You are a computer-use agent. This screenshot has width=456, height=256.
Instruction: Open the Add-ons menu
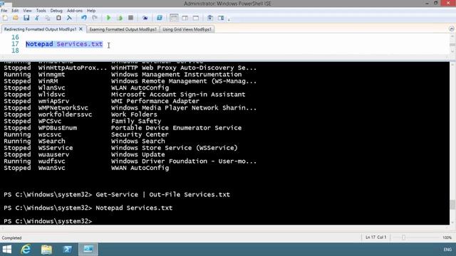75,11
